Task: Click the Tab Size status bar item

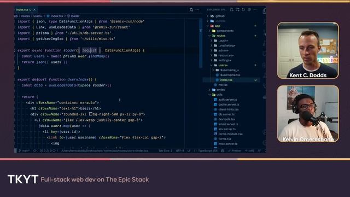Action: pyautogui.click(x=165, y=151)
